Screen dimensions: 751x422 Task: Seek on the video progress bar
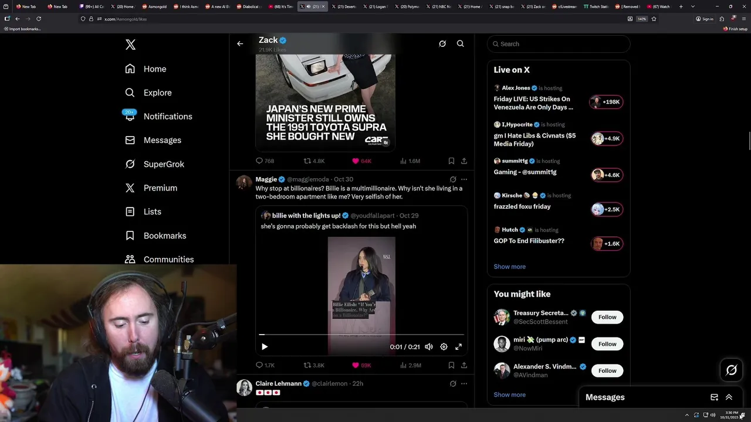[361, 335]
